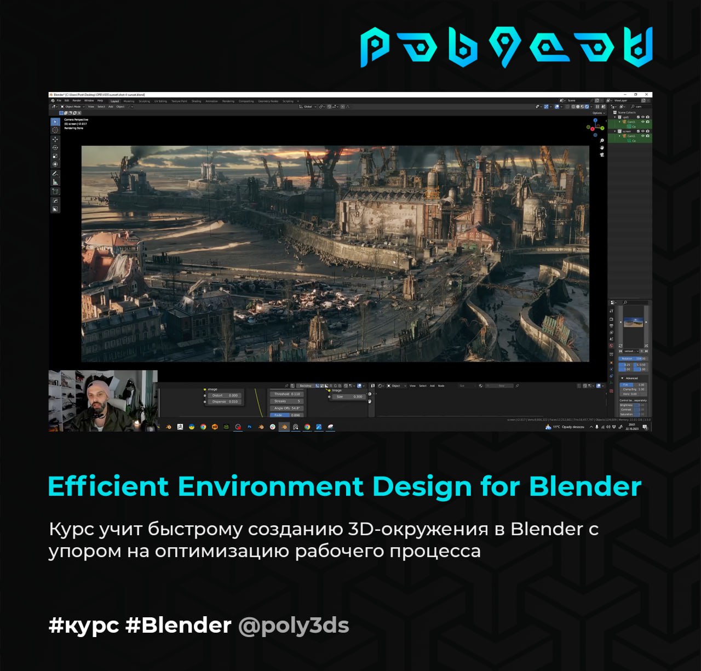The height and width of the screenshot is (671, 701).
Task: Select the Add Cube tool
Action: (x=55, y=191)
